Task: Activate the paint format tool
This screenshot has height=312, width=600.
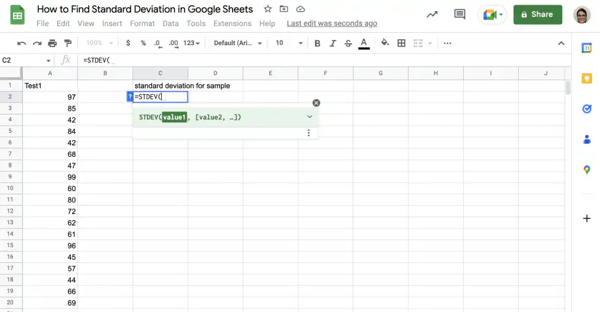Action: [x=67, y=43]
